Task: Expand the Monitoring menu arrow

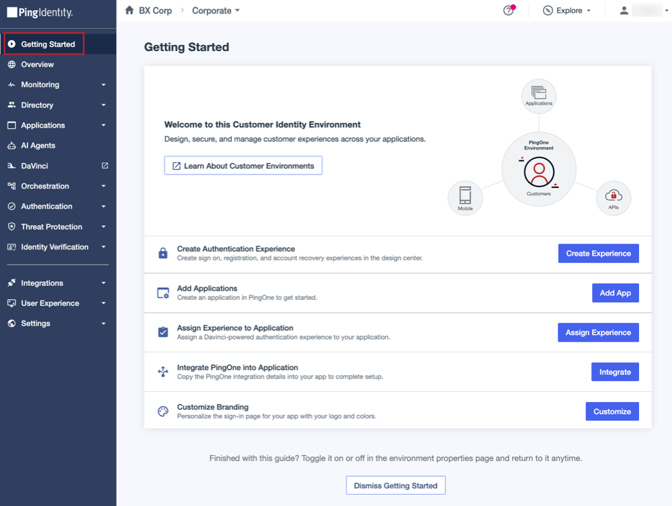Action: click(103, 85)
